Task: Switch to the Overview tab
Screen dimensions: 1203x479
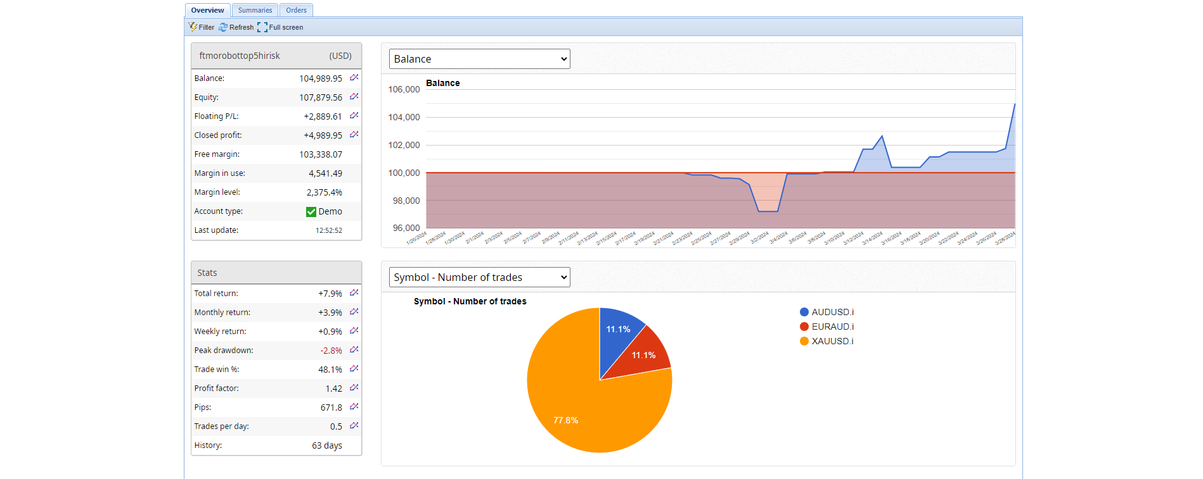Action: click(207, 10)
